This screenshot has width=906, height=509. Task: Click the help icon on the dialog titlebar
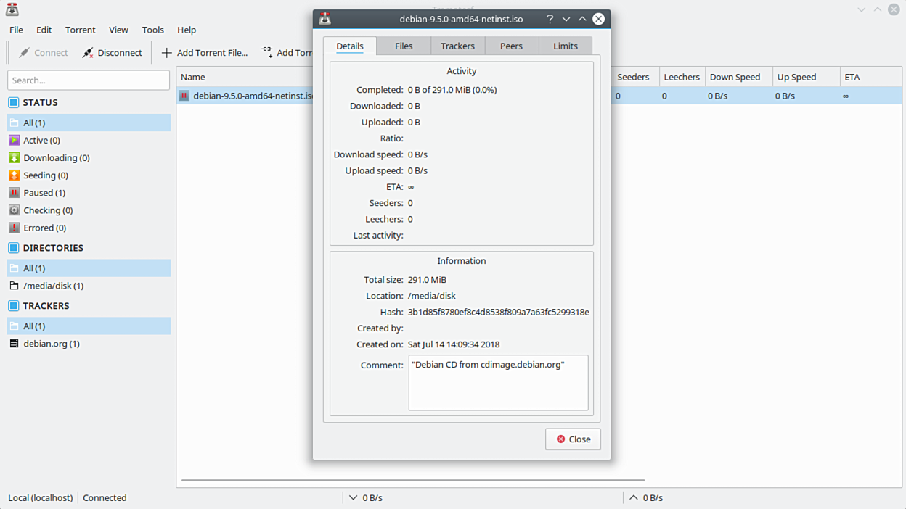click(x=550, y=18)
